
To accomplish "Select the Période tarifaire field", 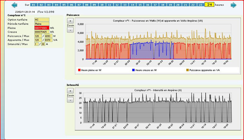I will tap(42, 24).
